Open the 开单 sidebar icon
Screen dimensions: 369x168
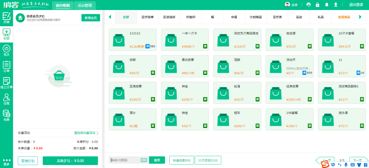click(x=6, y=18)
